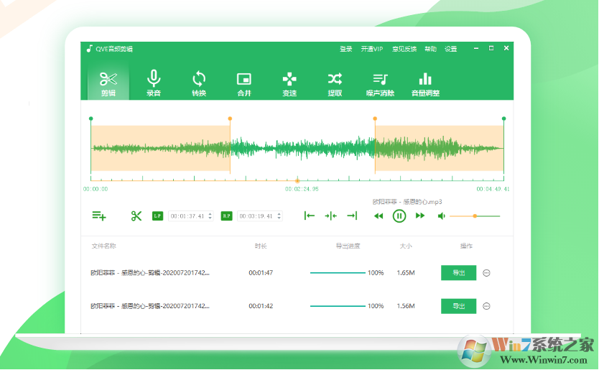Image resolution: width=599 pixels, height=370 pixels.
Task: Click the orange volume slider handle
Action: click(475, 216)
